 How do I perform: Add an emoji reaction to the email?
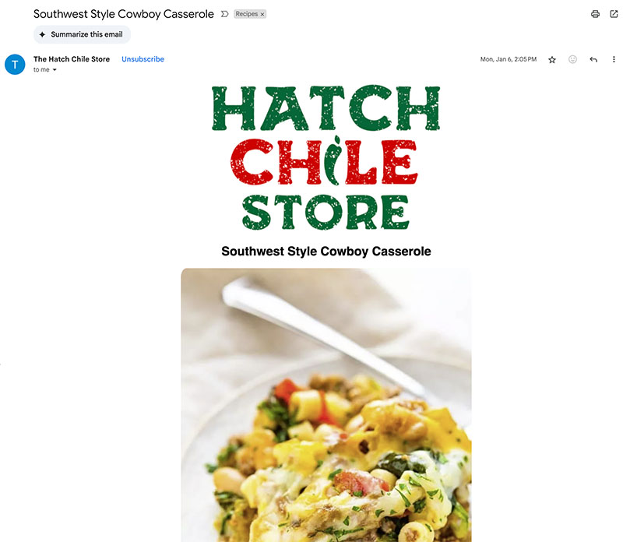click(572, 59)
